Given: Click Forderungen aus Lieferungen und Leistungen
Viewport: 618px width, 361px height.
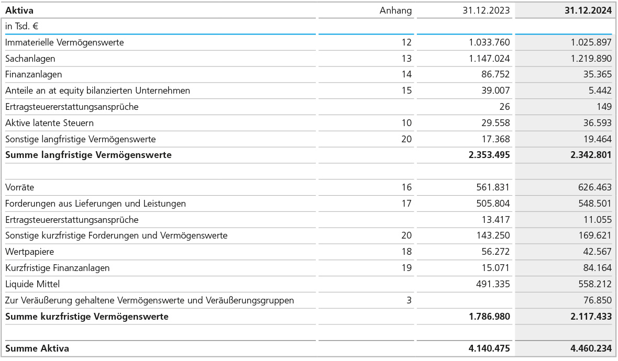Looking at the screenshot, I should pyautogui.click(x=95, y=204).
